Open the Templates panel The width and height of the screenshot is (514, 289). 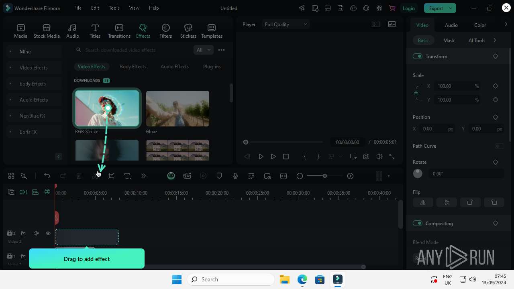[x=212, y=31]
